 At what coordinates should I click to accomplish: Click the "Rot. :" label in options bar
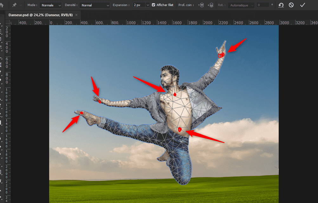[222, 5]
